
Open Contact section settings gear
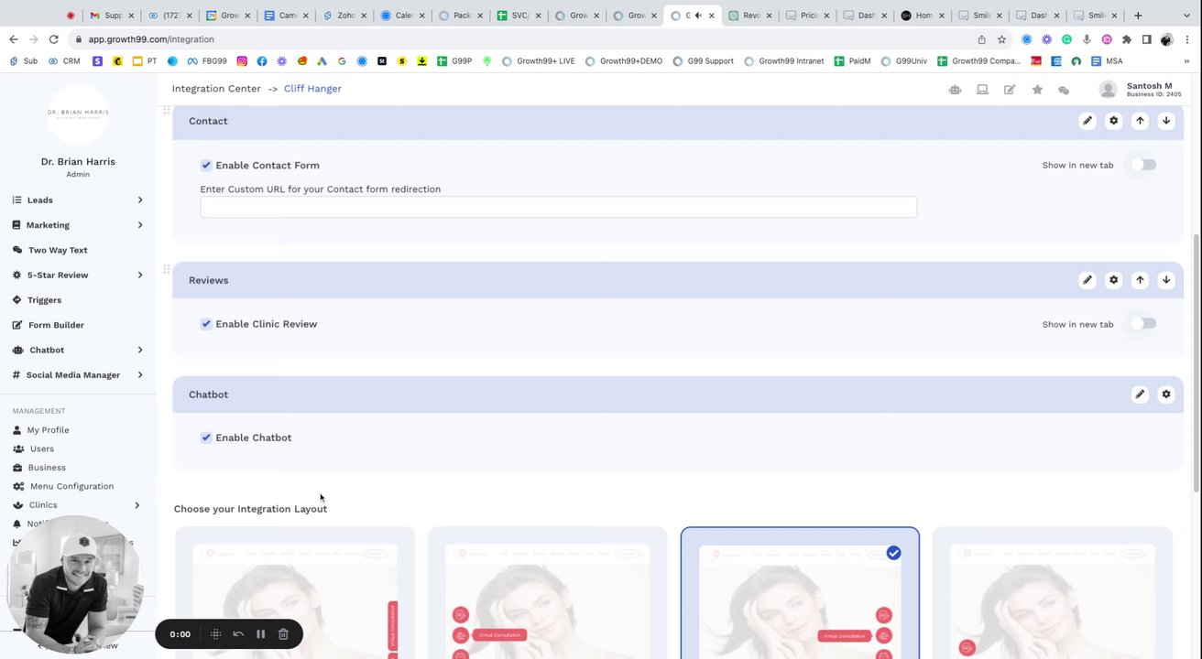point(1113,121)
